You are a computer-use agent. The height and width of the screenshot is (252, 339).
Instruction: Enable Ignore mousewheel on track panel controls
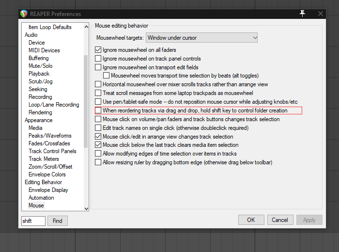pyautogui.click(x=98, y=59)
